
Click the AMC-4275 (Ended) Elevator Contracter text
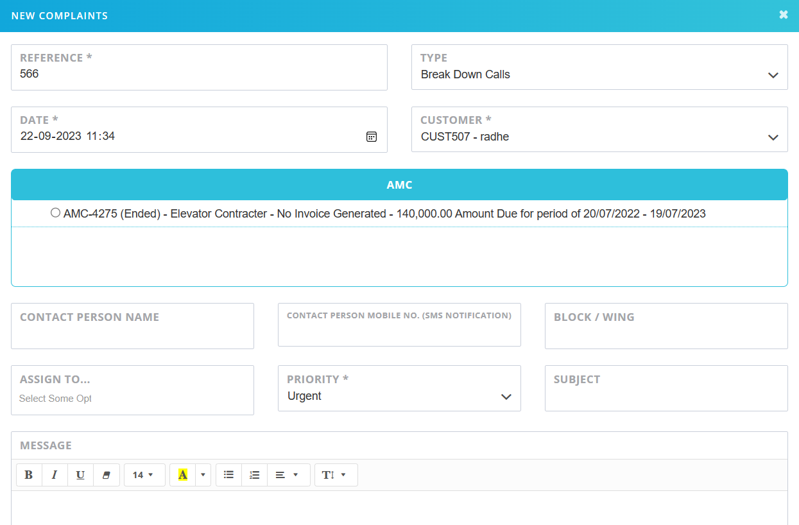(x=384, y=214)
